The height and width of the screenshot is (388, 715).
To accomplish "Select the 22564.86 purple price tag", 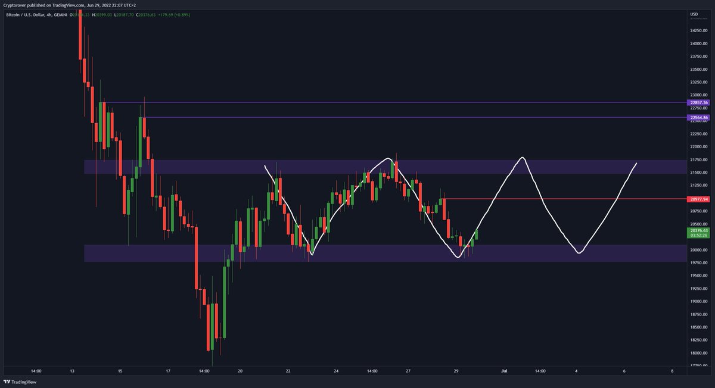I will pos(698,118).
